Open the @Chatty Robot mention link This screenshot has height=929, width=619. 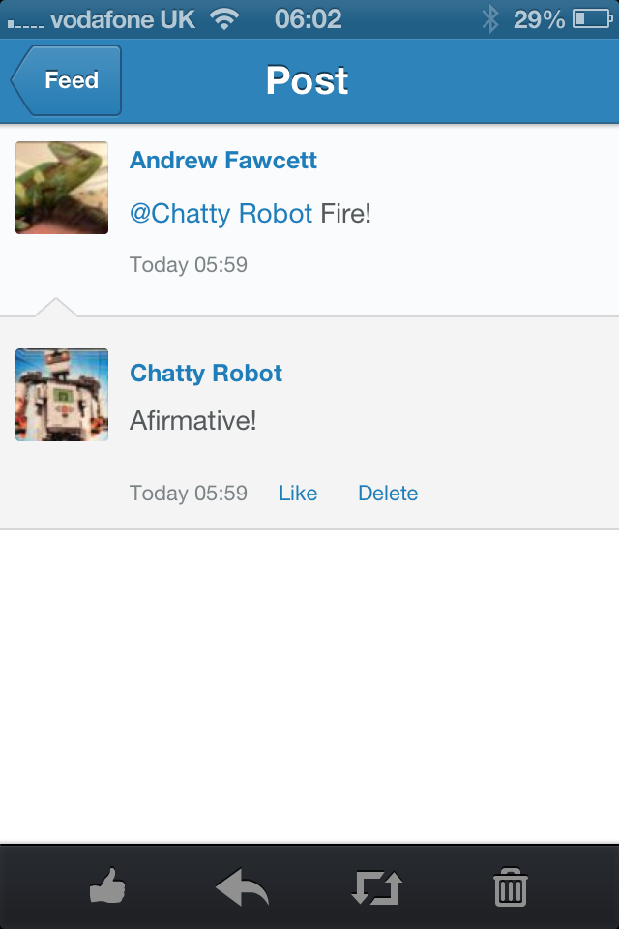[x=221, y=214]
